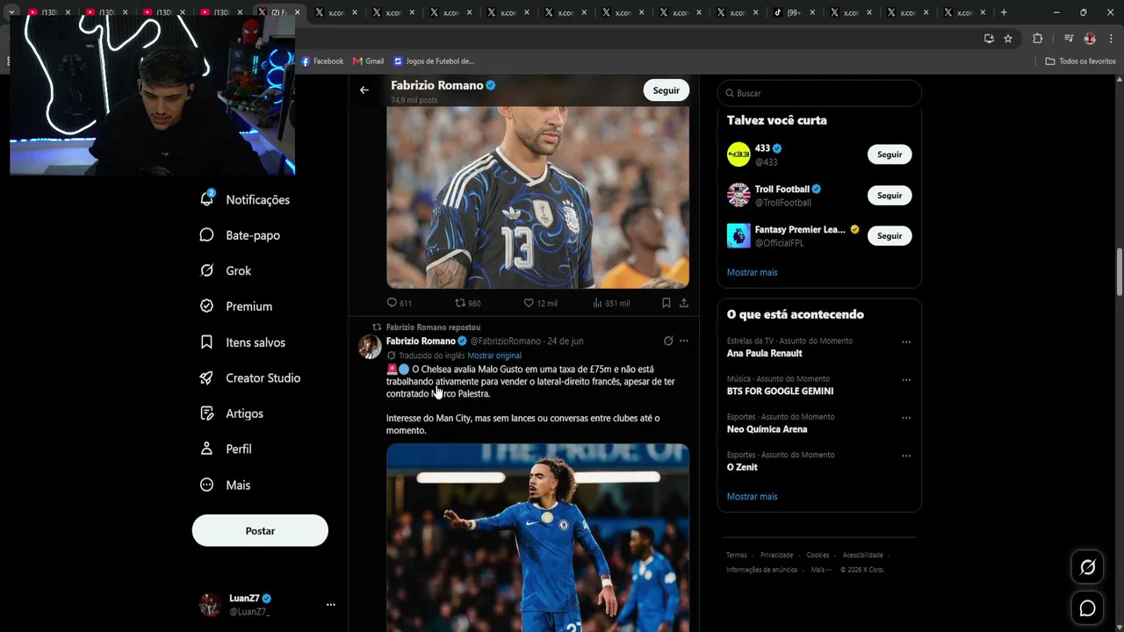Bookmark this page with Chrome's star icon
This screenshot has width=1124, height=632.
[x=1008, y=39]
